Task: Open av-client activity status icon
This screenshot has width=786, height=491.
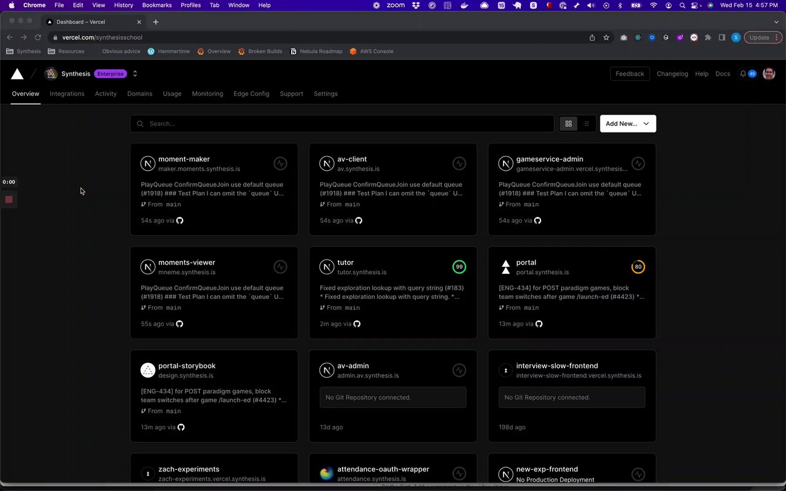Action: (x=459, y=163)
